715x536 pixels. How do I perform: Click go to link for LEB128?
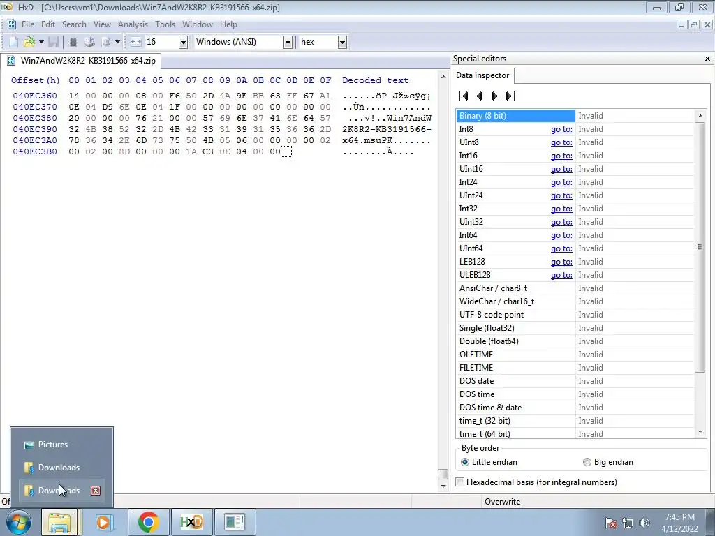tap(561, 262)
